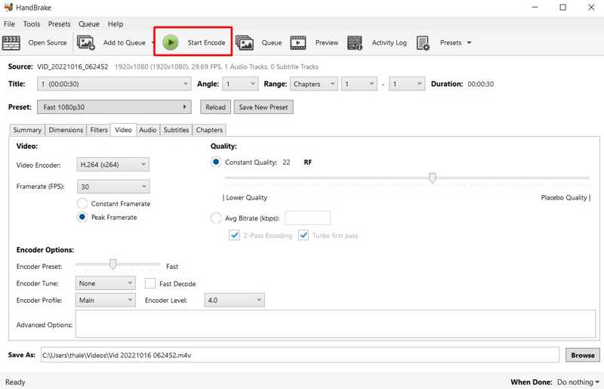This screenshot has height=389, width=604.
Task: Click the Constant Quality RF slider handle
Action: (433, 178)
